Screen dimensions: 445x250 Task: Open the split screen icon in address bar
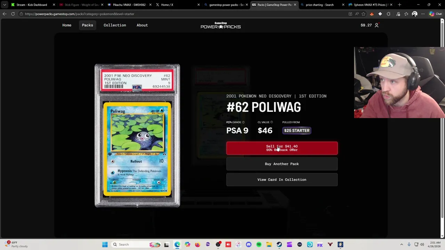click(350, 14)
